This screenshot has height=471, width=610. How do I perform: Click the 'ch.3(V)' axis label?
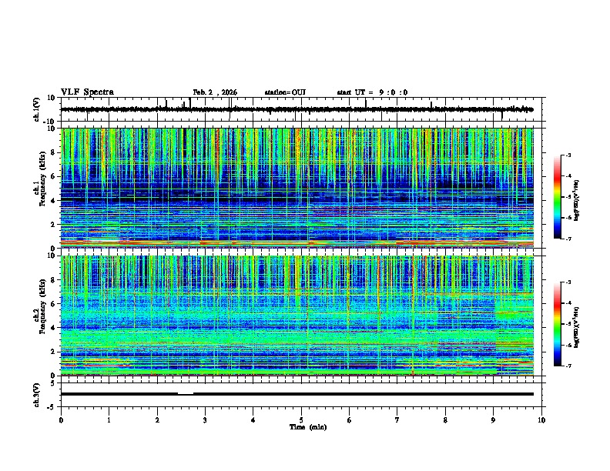point(37,396)
